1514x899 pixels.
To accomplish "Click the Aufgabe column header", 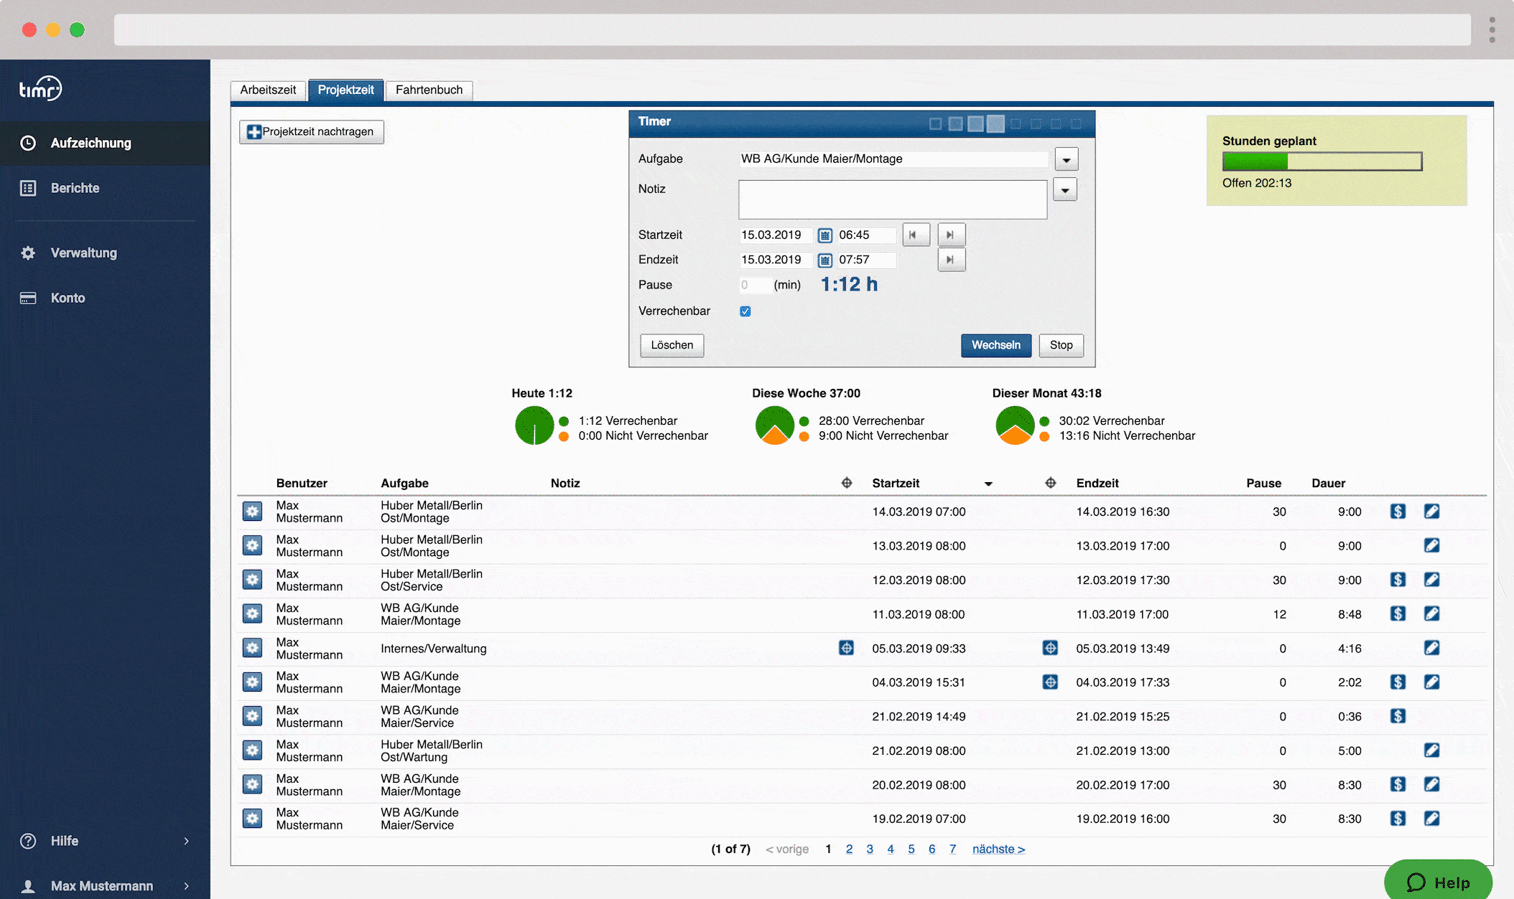I will [x=404, y=483].
